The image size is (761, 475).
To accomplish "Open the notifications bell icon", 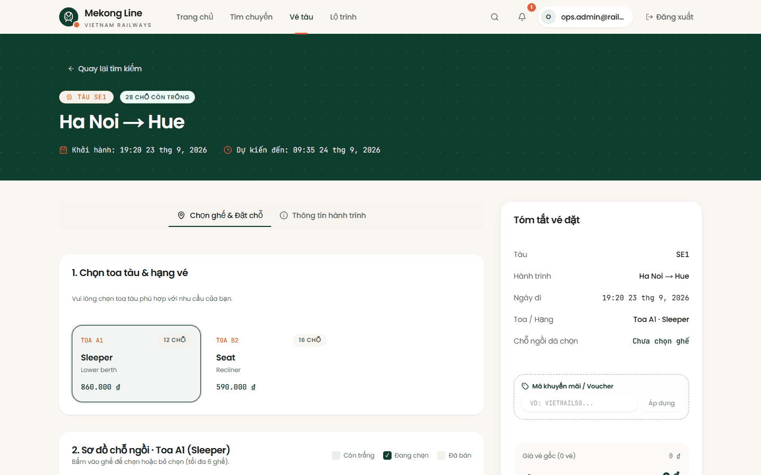I will tap(522, 17).
